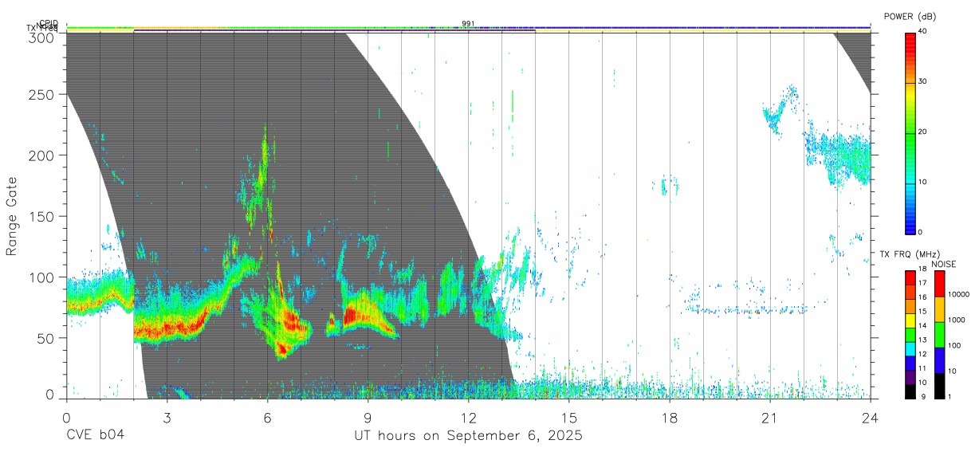Click the black segment of the NOISE bar
Viewport: 979px width, 452px height.
coord(939,386)
